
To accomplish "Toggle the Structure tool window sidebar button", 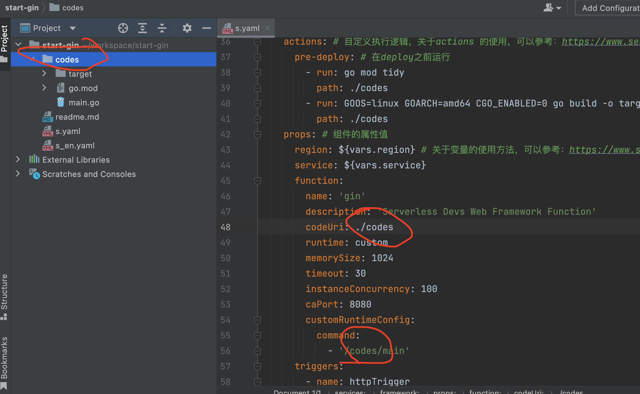I will tap(4, 297).
